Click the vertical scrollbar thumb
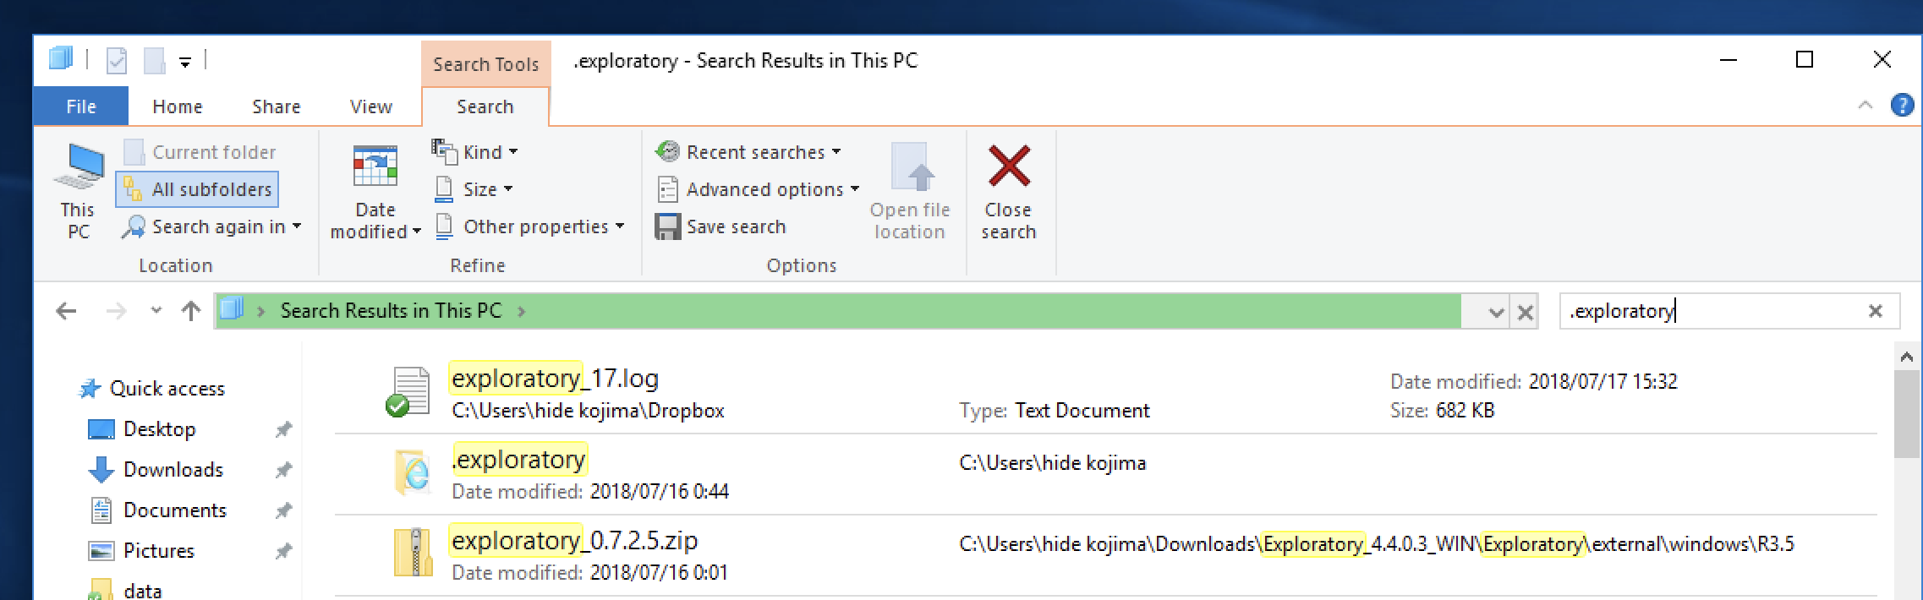The image size is (1923, 600). point(1906,413)
